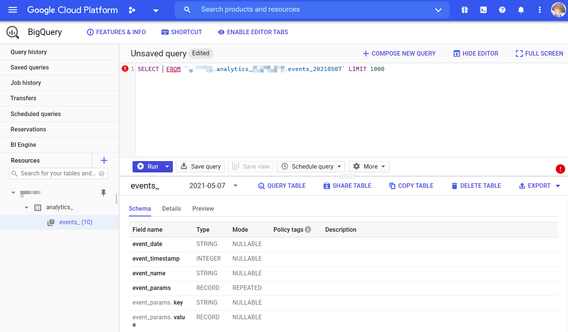Click Save query
Screen dimensions: 568x332
click(200, 167)
